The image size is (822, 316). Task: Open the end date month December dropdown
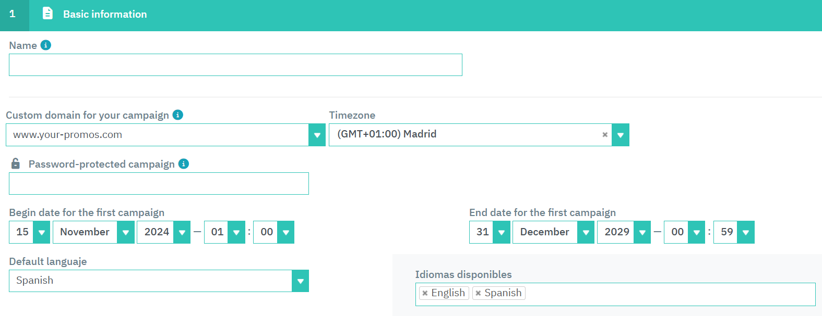point(586,233)
